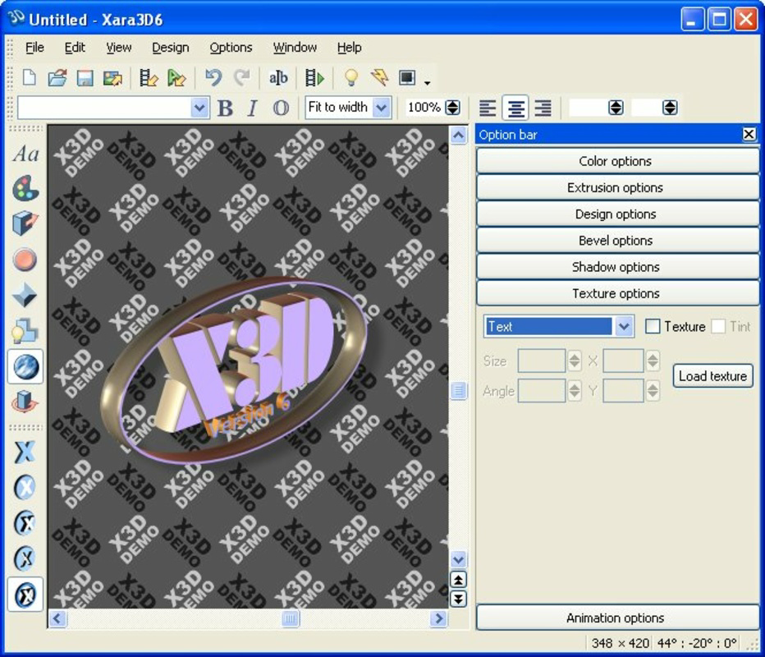Toggle Outline text style
Image resolution: width=765 pixels, height=657 pixels.
[281, 108]
